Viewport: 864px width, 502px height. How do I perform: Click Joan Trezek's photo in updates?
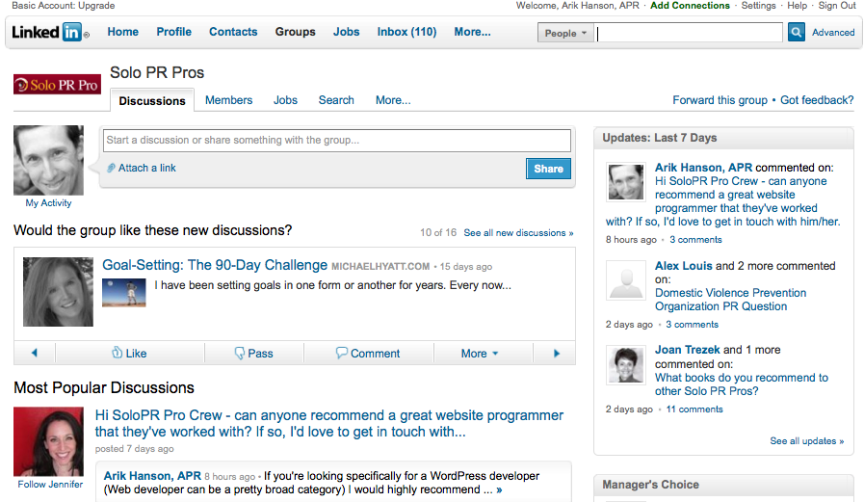point(625,365)
